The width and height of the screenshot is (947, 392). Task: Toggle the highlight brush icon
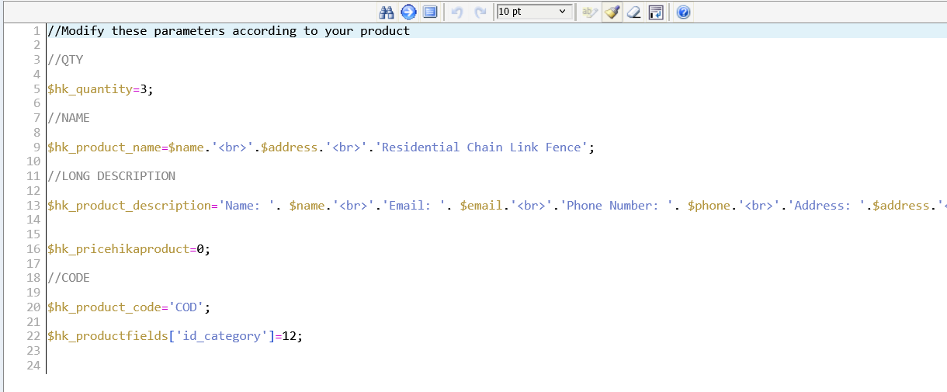tap(612, 12)
